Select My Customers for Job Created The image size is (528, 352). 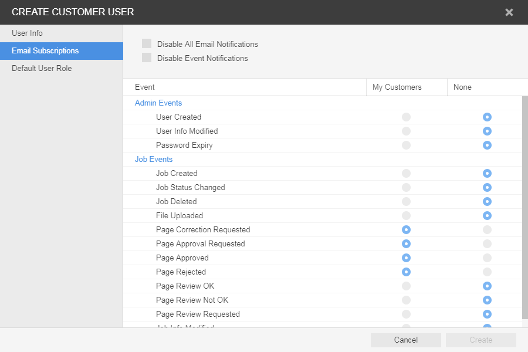(x=406, y=174)
